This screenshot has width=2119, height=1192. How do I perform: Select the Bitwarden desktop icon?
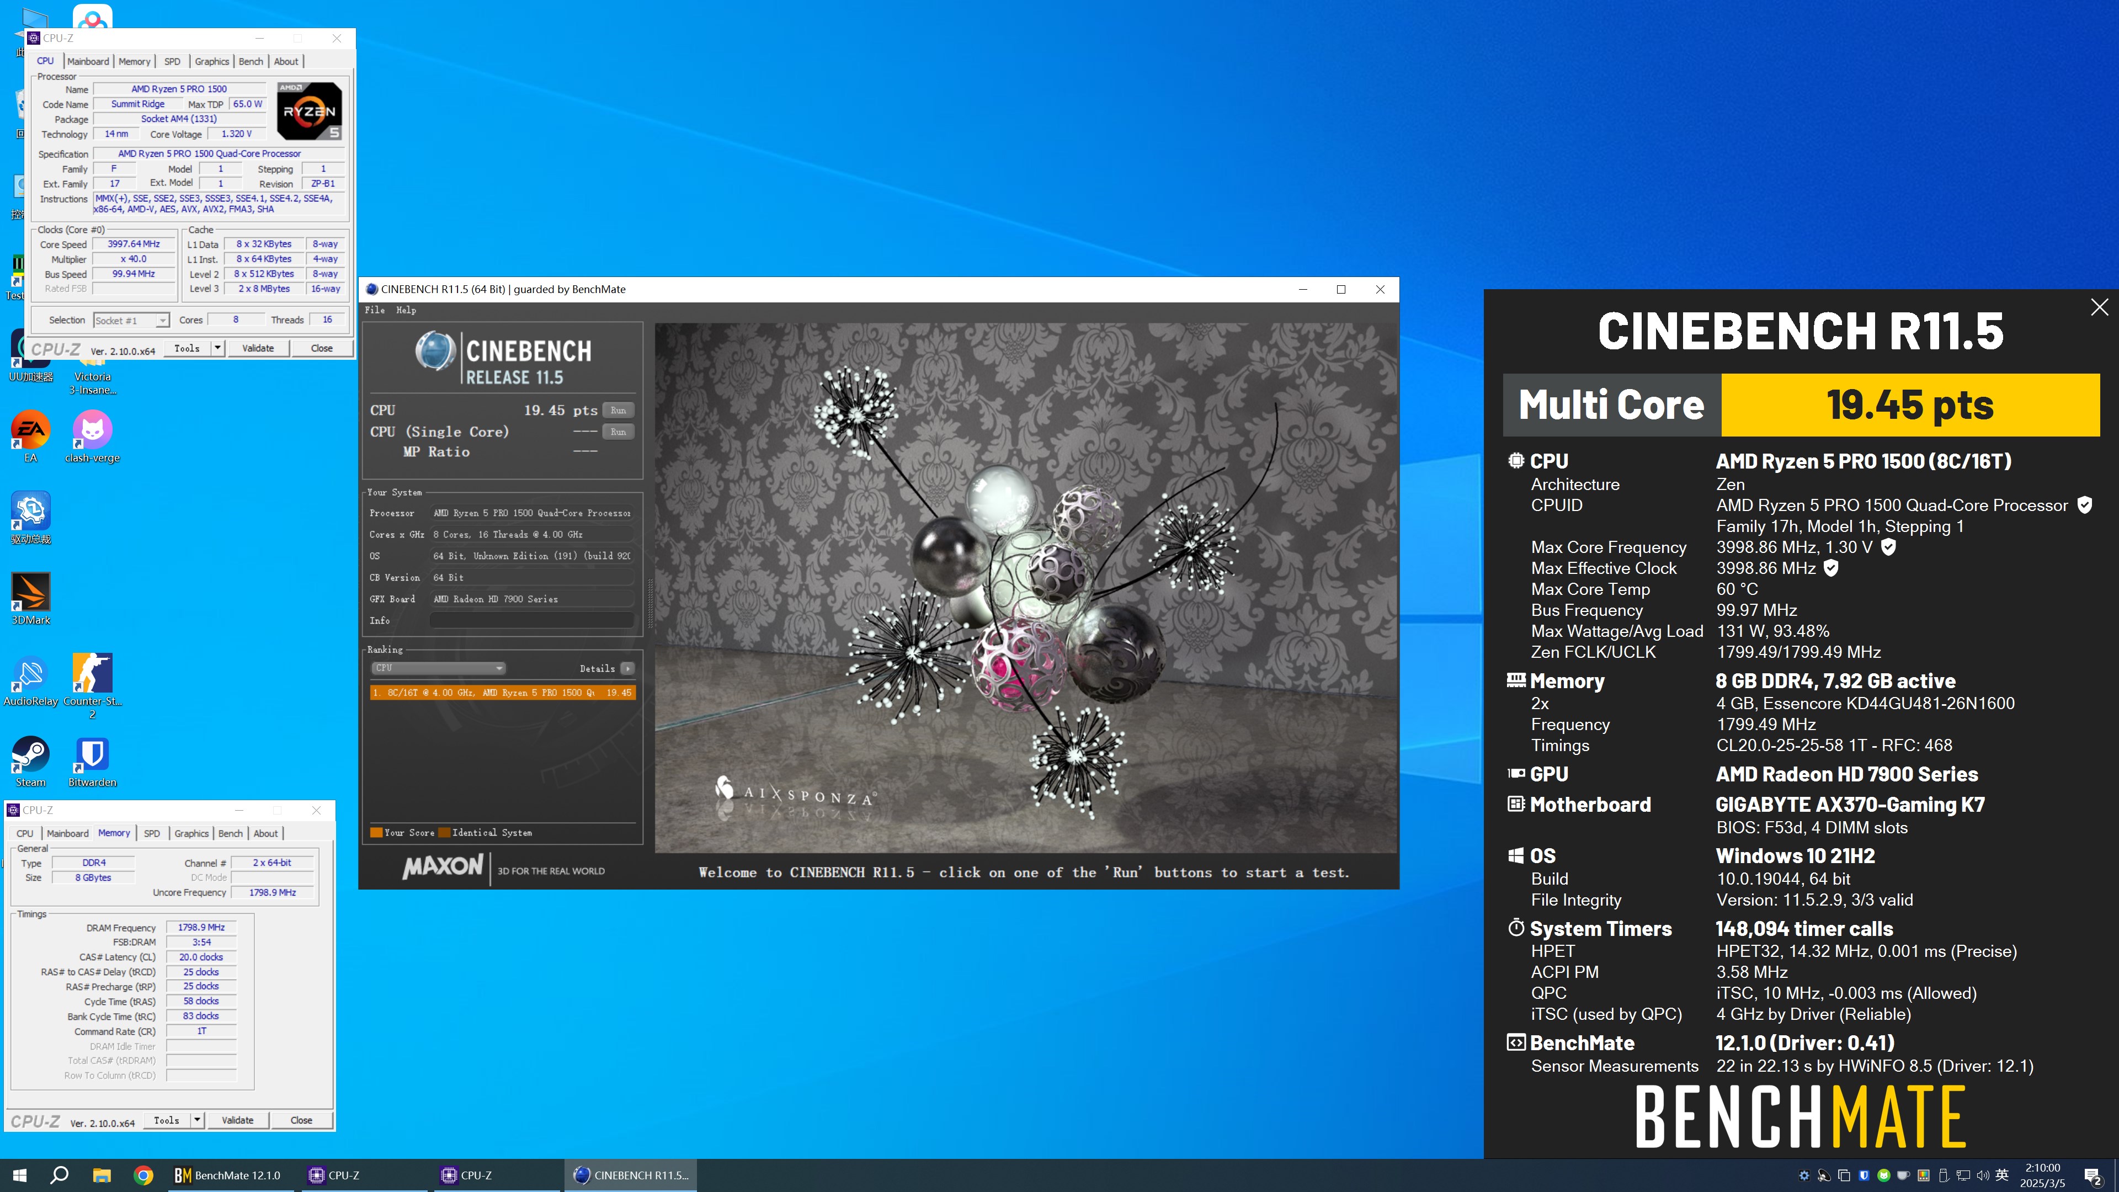coord(92,761)
